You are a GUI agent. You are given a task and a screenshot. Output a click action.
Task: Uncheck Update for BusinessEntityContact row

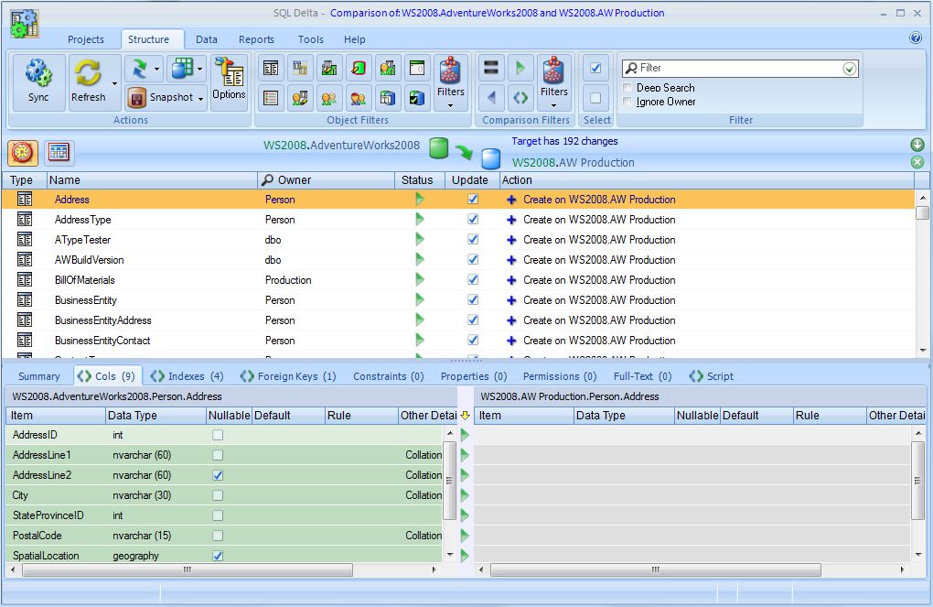[473, 341]
